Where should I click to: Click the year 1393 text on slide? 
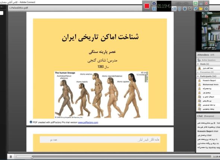(x=101, y=67)
